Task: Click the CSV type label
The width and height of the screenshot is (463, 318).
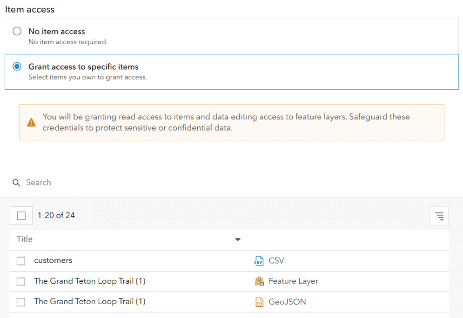Action: coord(276,260)
